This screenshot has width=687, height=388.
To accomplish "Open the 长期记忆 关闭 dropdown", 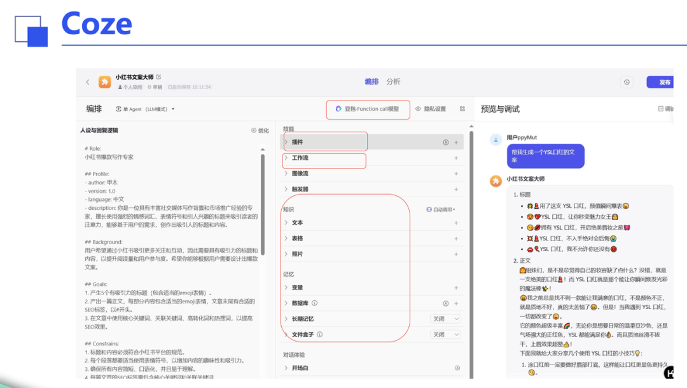I will 445,319.
